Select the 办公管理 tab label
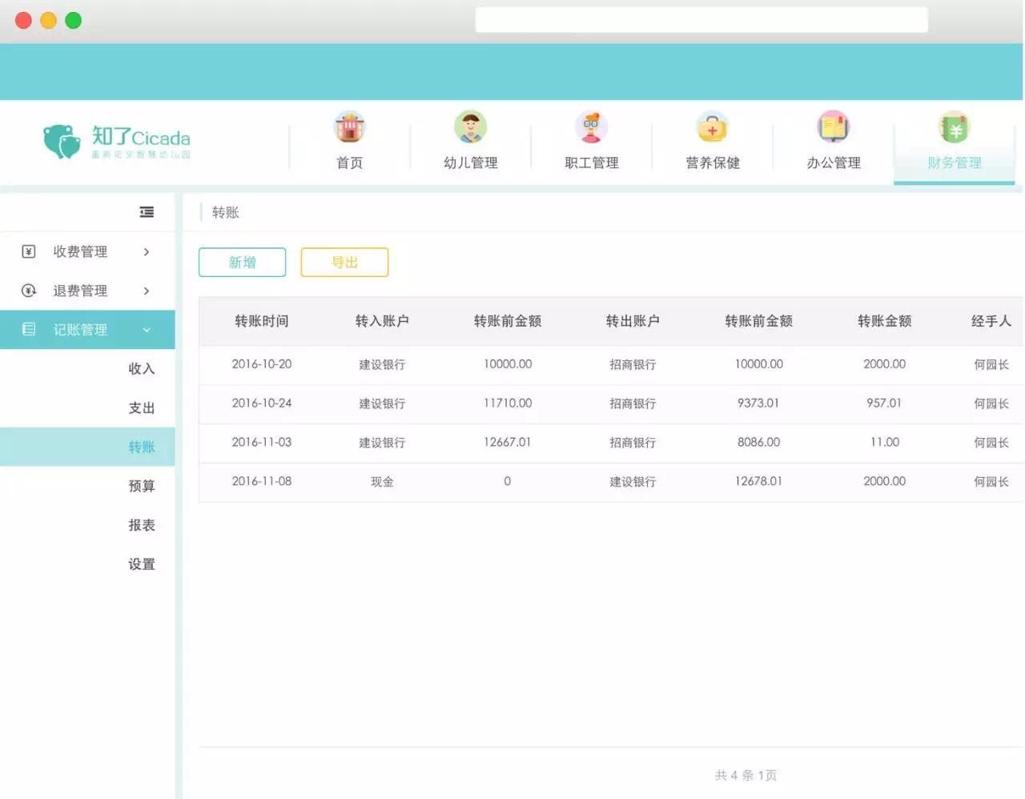 (834, 163)
